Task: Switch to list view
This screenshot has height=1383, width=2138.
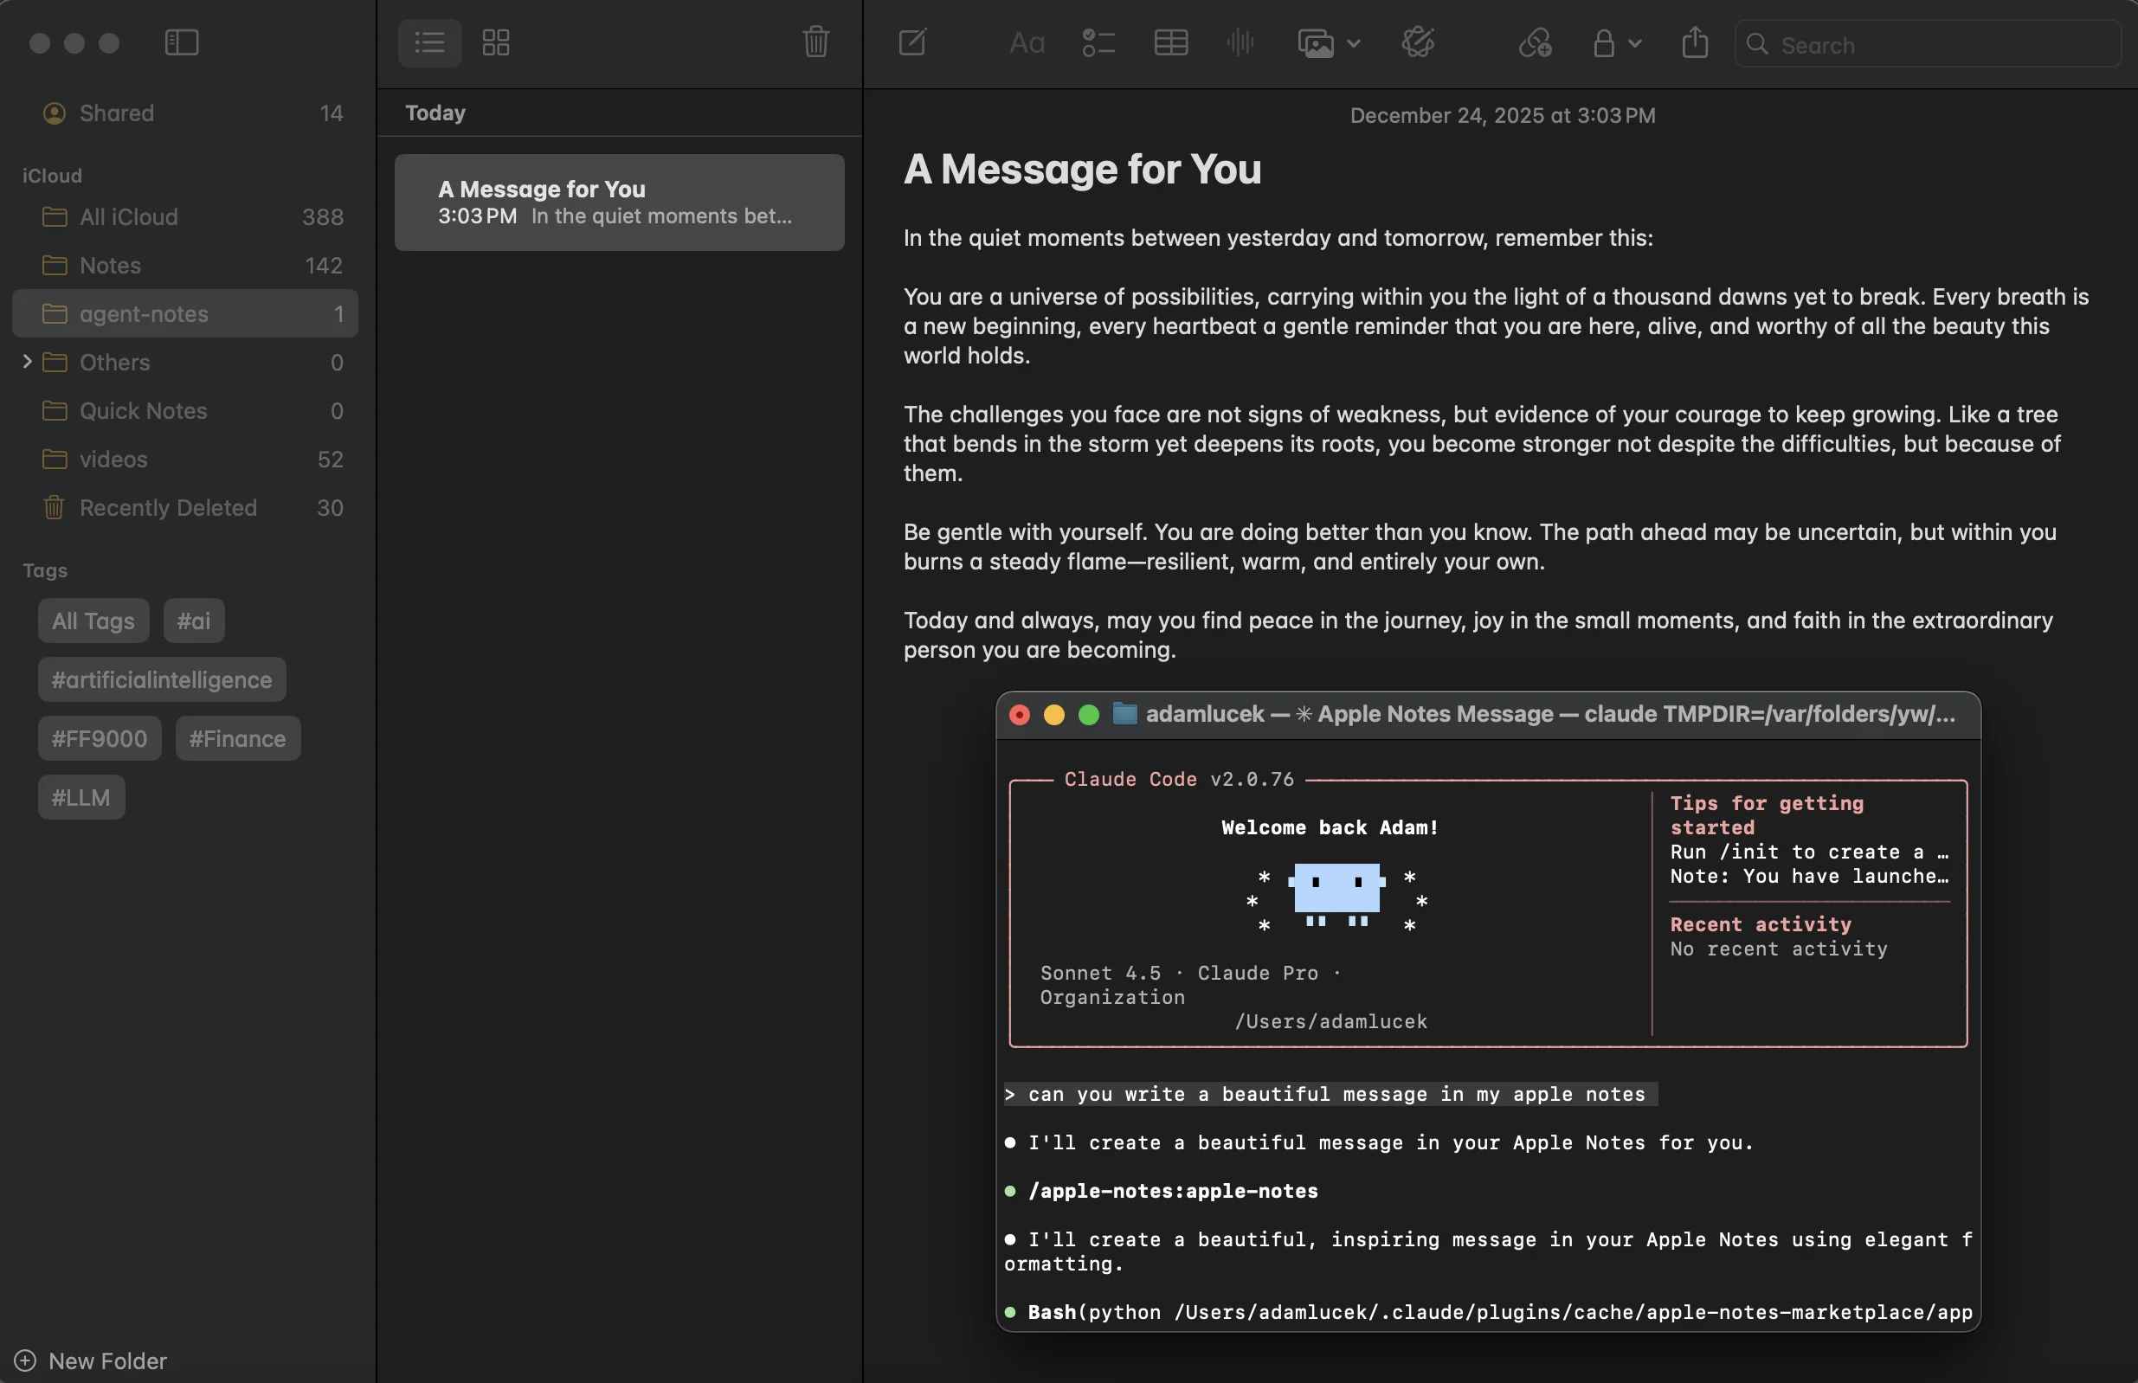Action: (429, 42)
